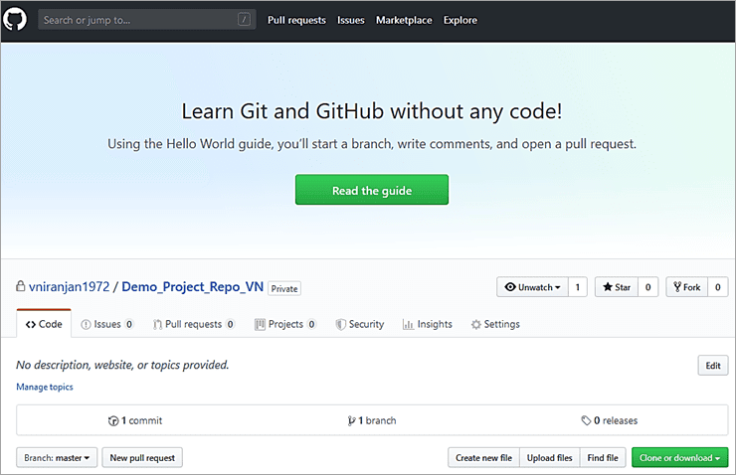The image size is (736, 475).
Task: Click the shield icon on Security tab
Action: coord(341,325)
